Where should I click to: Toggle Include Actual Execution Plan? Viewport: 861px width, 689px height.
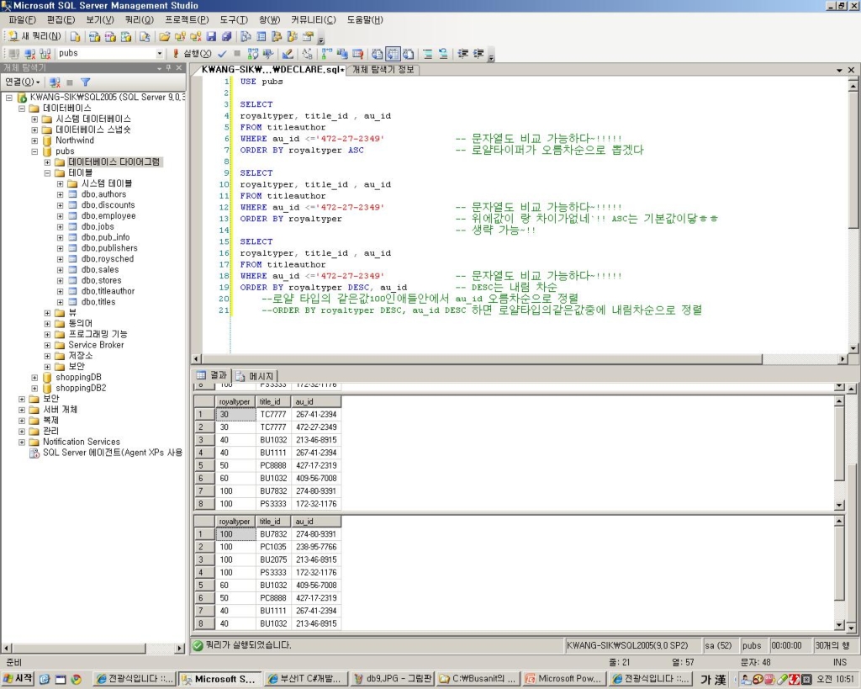click(x=327, y=53)
